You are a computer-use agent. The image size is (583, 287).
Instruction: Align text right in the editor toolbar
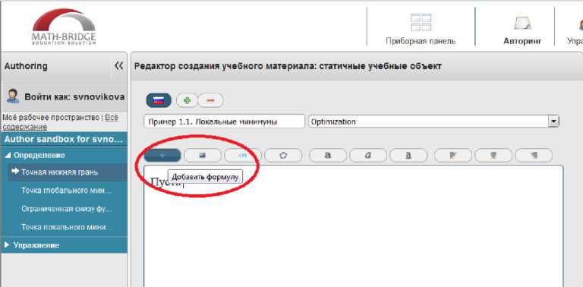tap(534, 156)
